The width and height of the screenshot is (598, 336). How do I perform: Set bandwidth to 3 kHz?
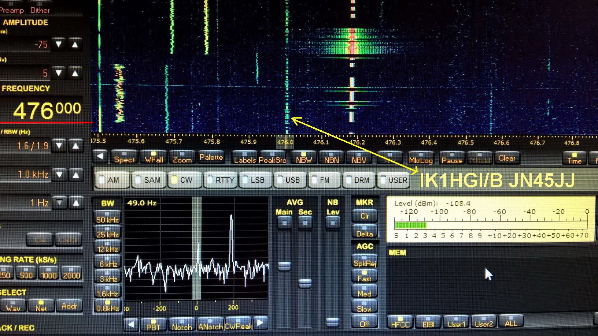point(107,277)
